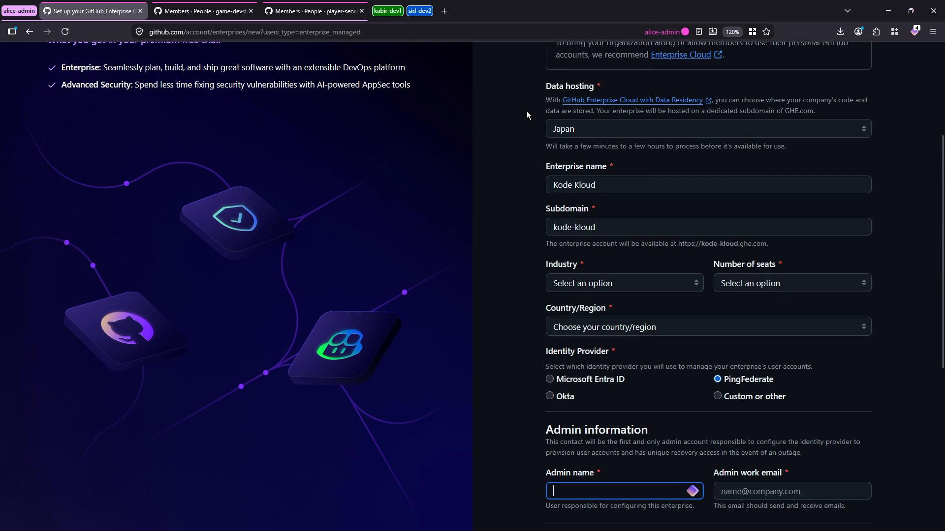945x531 pixels.
Task: Click the URL address bar text
Action: click(x=255, y=32)
